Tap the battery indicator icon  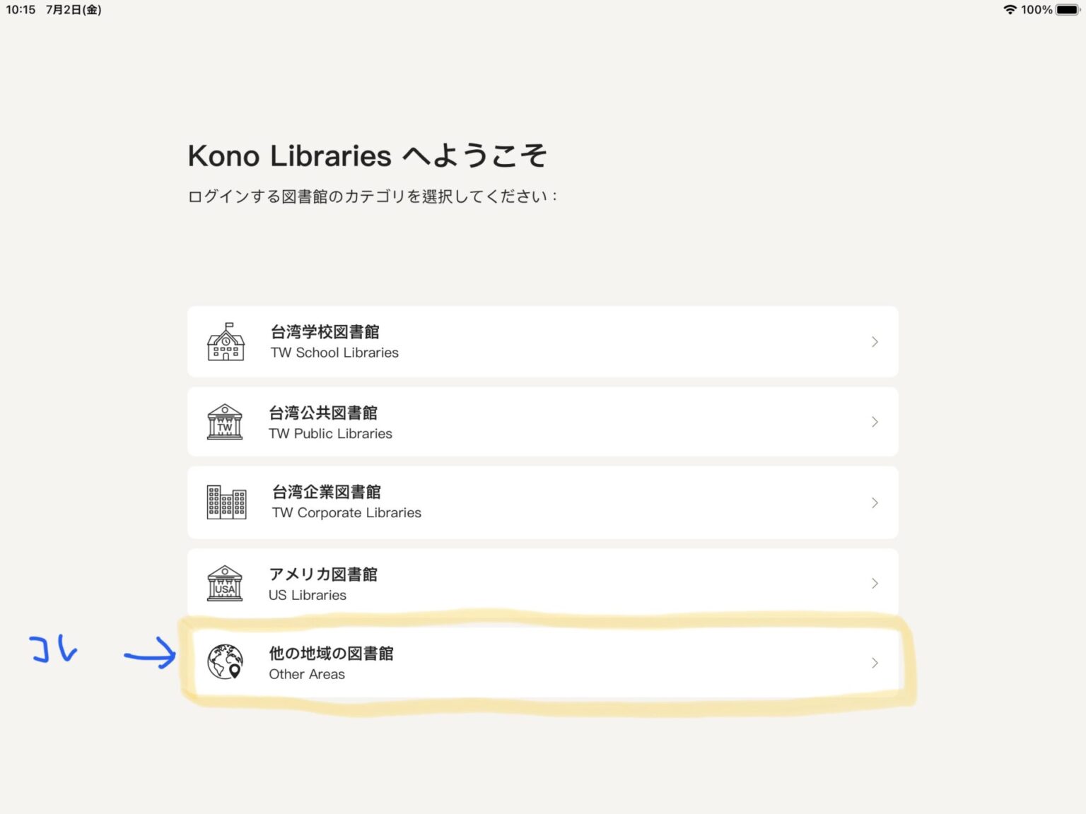point(1066,10)
